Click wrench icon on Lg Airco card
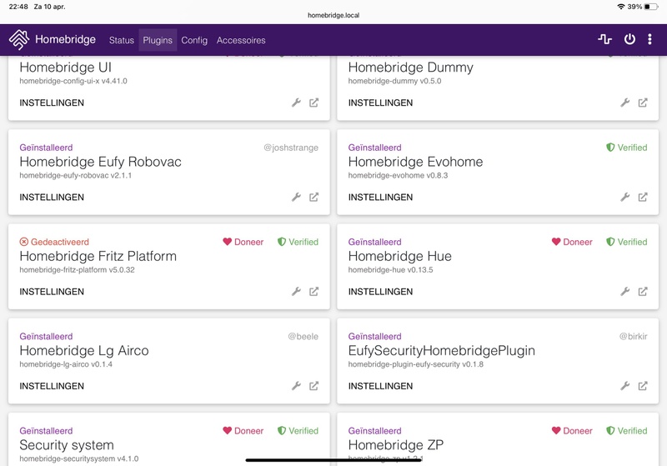667x466 pixels. coord(296,386)
